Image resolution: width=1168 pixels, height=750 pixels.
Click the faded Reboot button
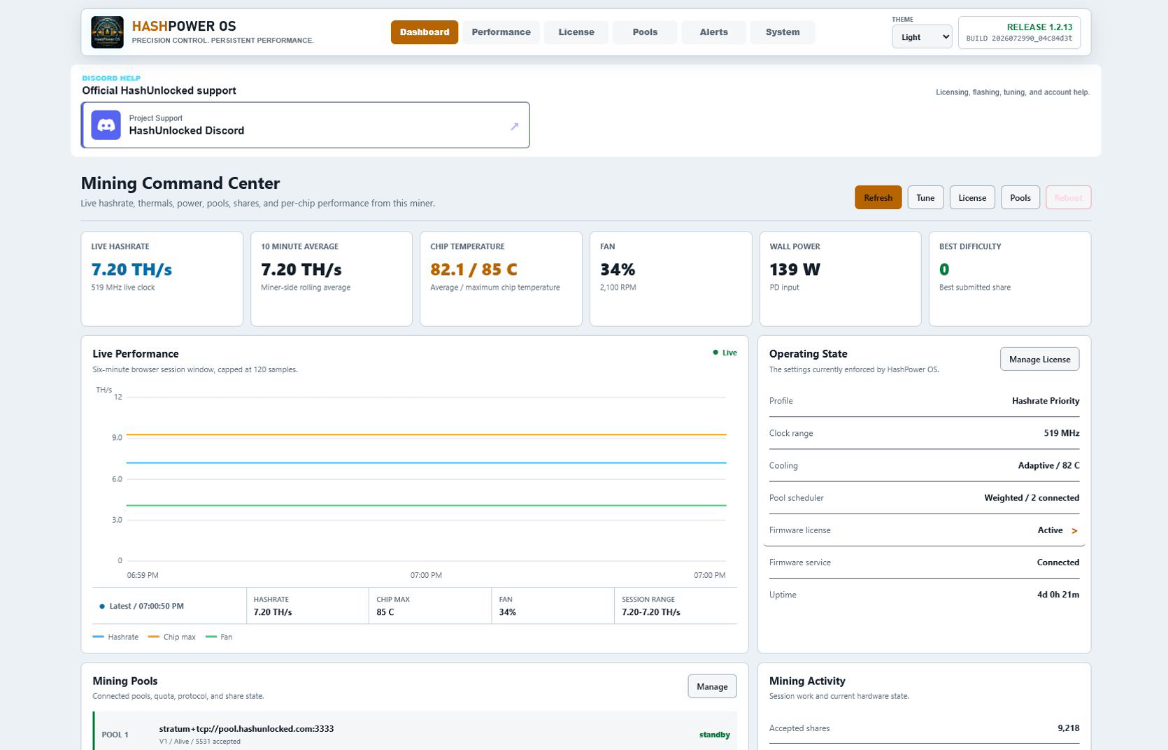[1068, 197]
